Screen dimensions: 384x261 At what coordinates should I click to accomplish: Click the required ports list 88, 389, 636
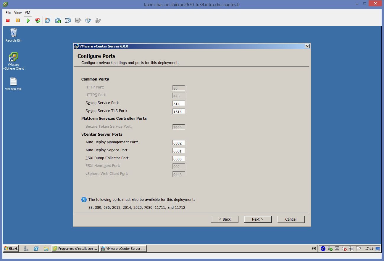coord(137,207)
